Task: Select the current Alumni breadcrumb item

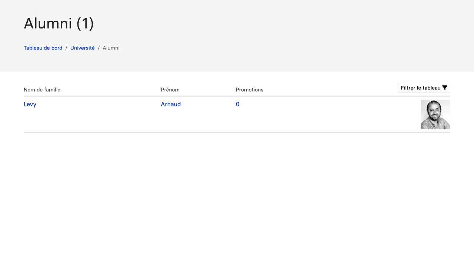Action: 111,48
